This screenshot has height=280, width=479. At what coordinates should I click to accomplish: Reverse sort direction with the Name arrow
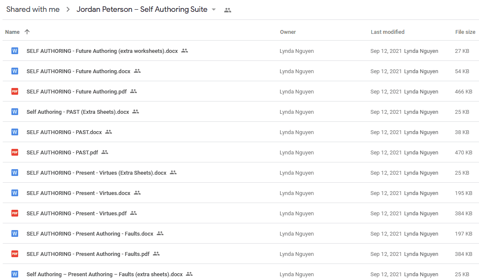tap(27, 32)
